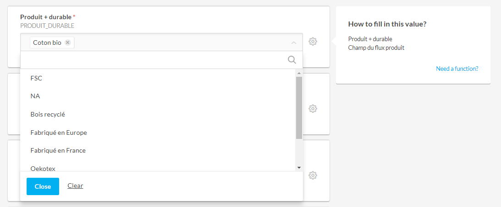Select the FSC option

(36, 78)
